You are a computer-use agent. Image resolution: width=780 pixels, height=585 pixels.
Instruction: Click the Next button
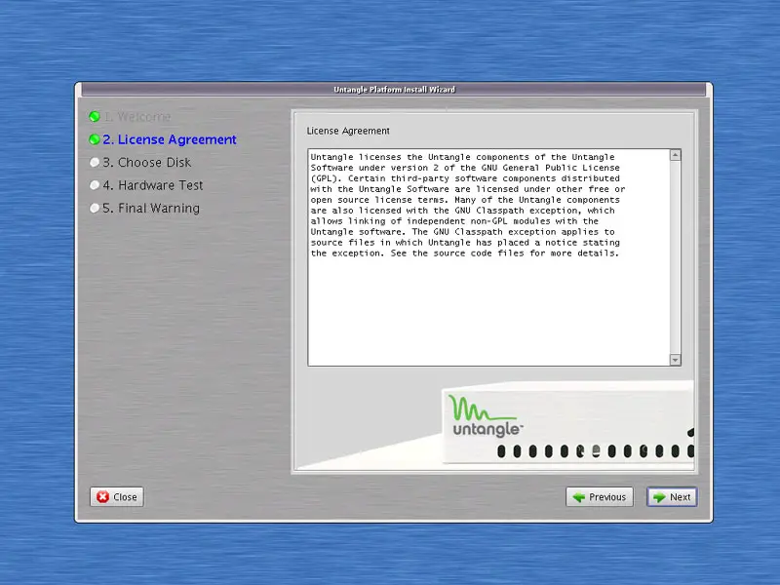672,497
